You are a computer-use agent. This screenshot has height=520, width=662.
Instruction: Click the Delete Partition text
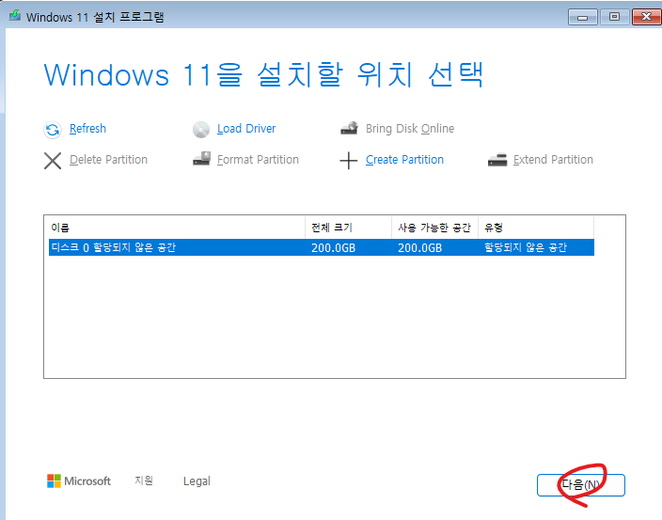click(x=108, y=160)
